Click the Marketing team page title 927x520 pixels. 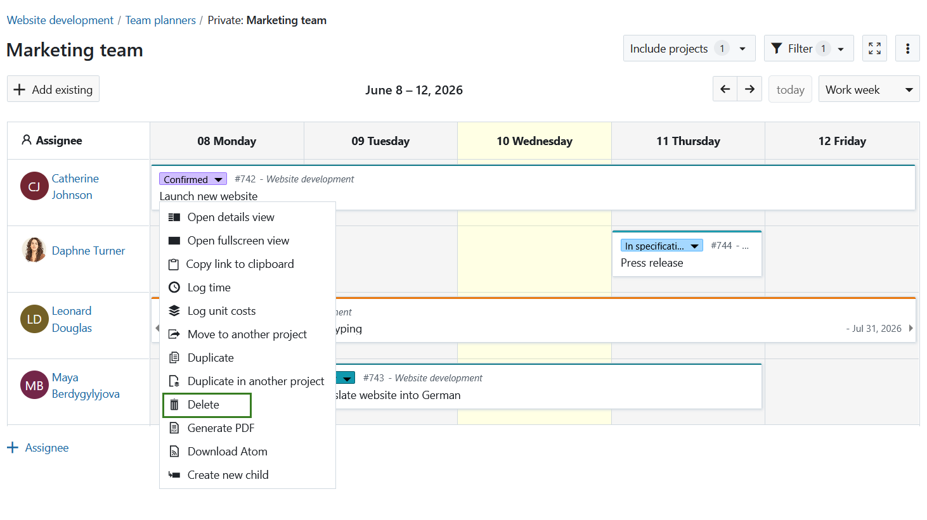click(x=75, y=50)
